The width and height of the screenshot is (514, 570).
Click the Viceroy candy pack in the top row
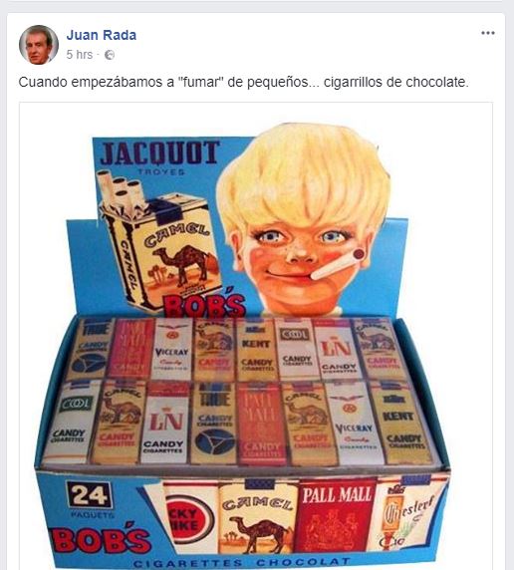(171, 349)
